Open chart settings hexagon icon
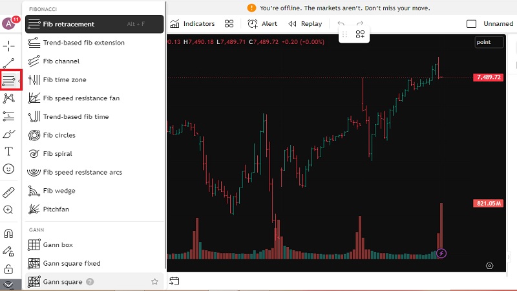 490,266
